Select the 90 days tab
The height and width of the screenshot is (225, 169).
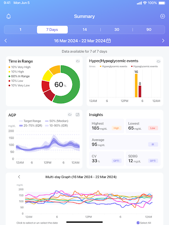[x=149, y=29]
